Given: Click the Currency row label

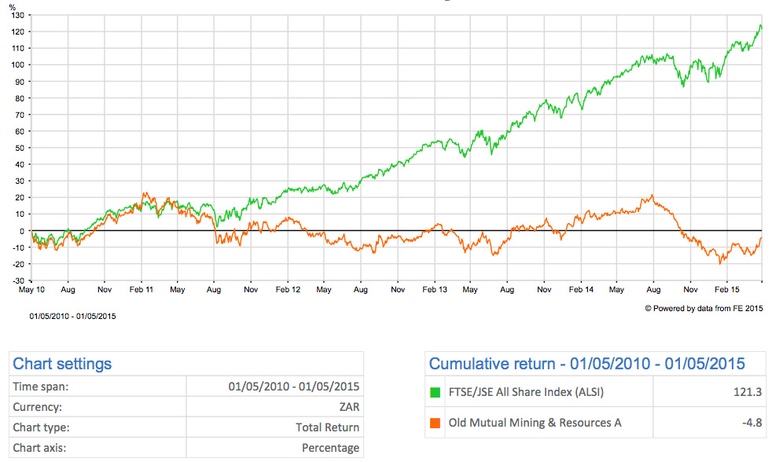Looking at the screenshot, I should [x=38, y=407].
